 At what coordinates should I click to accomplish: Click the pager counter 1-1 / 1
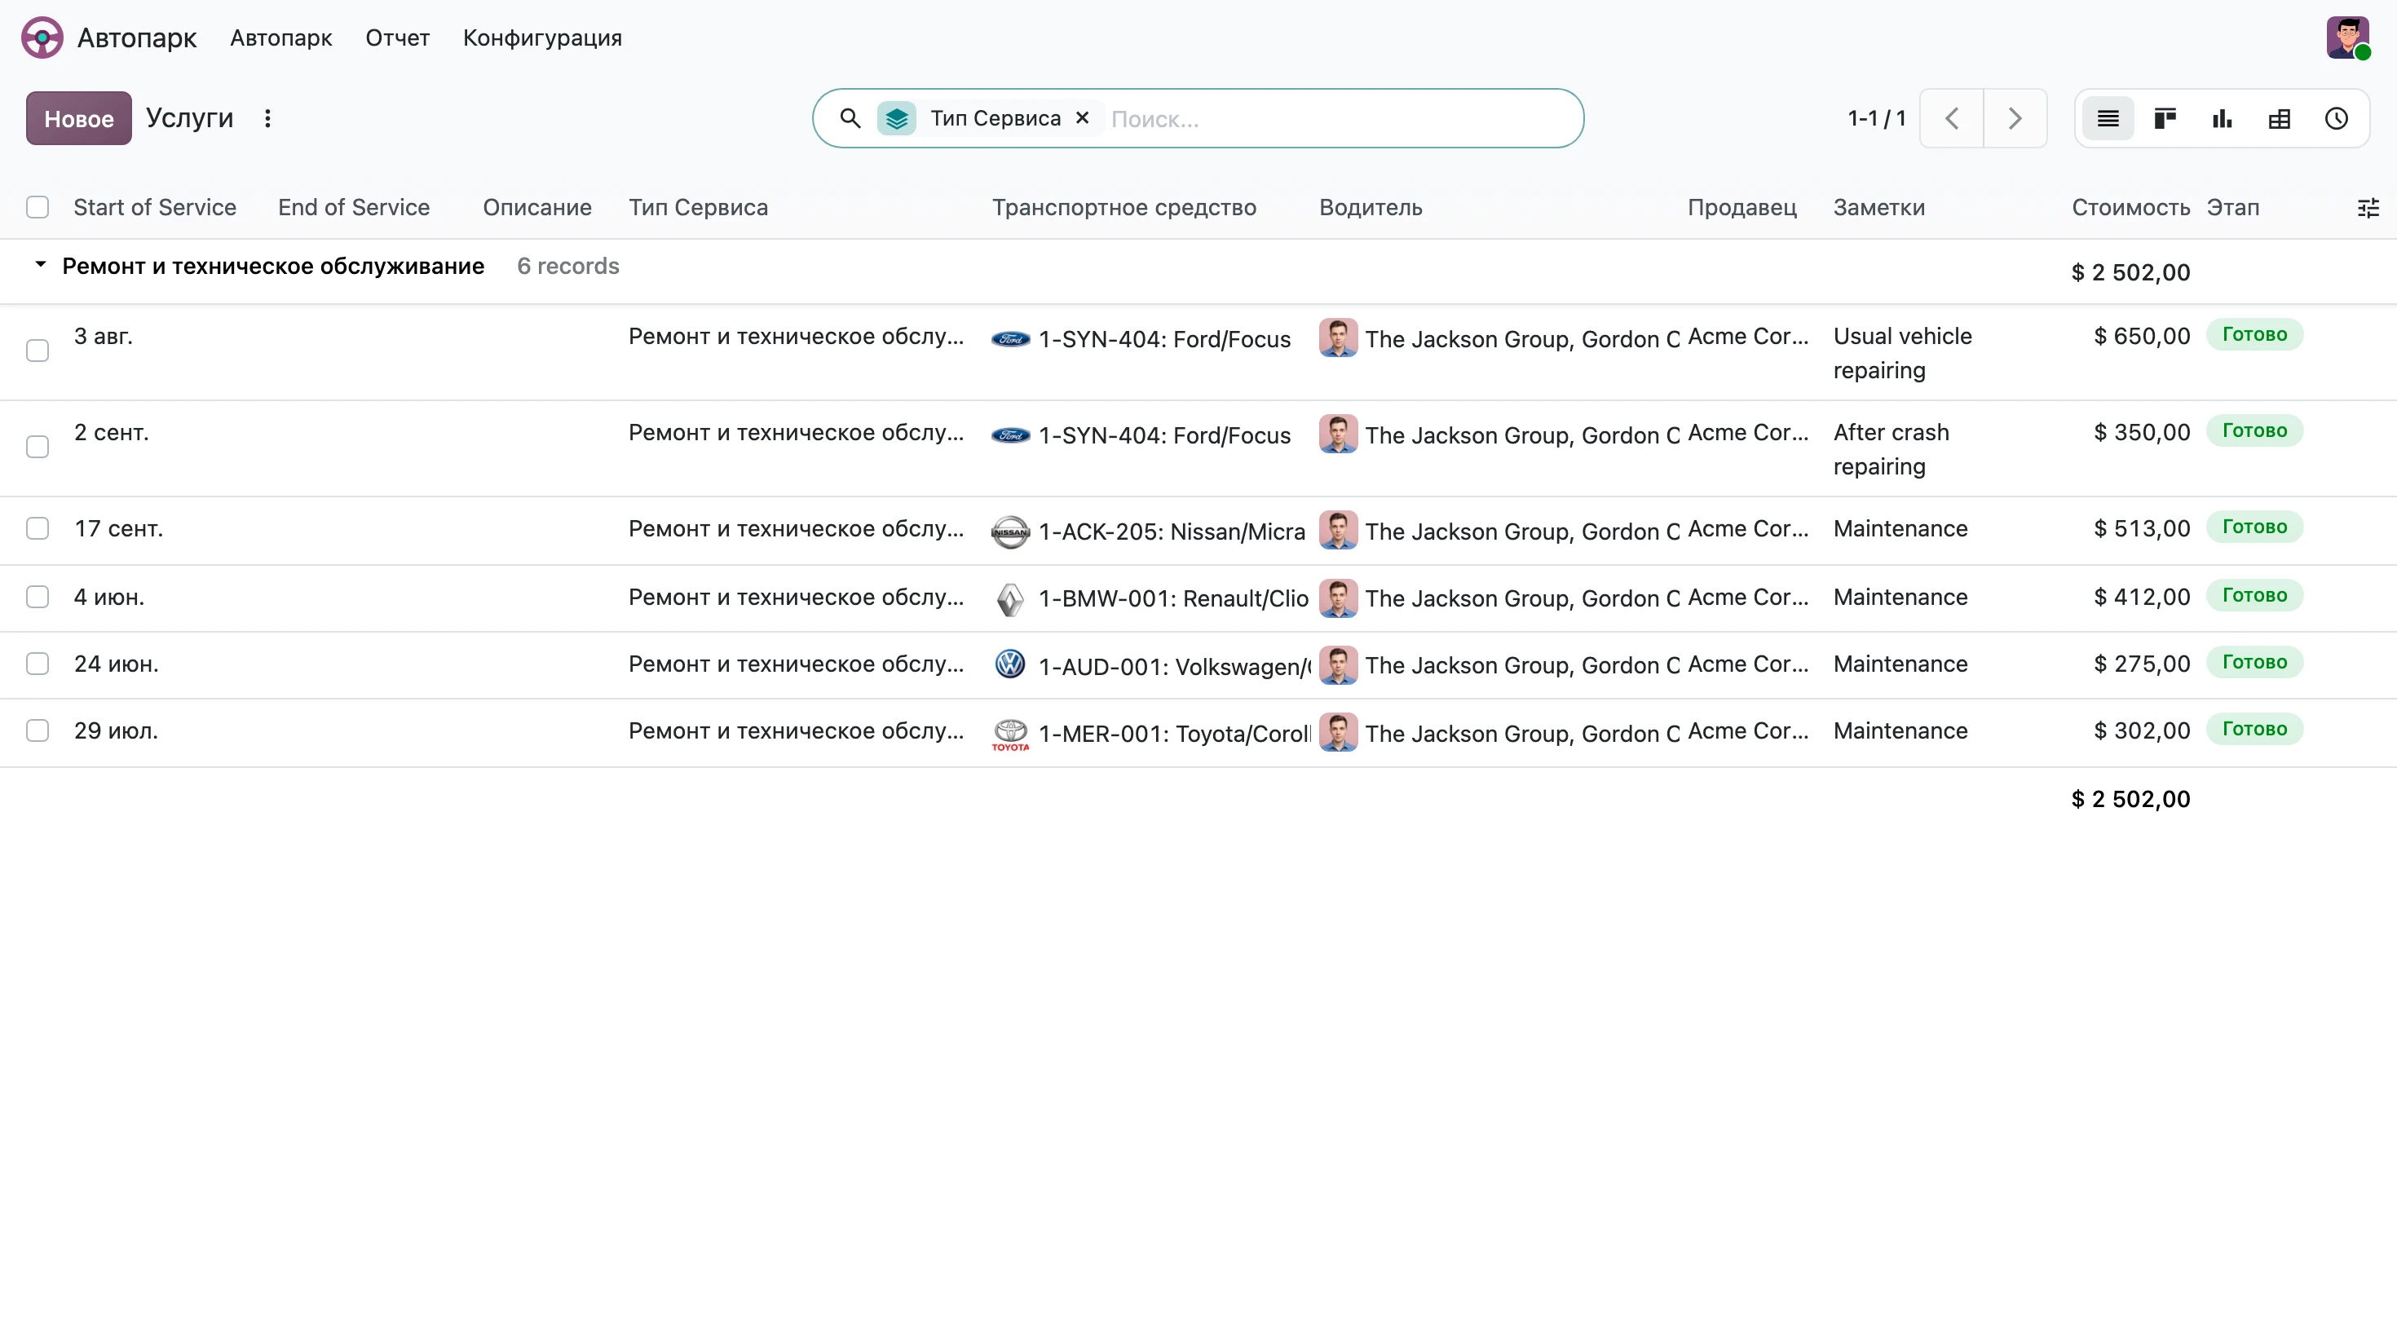tap(1877, 118)
